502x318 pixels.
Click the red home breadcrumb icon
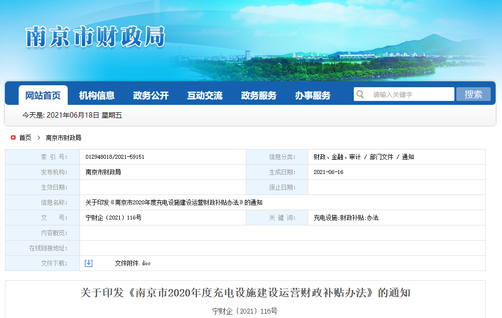(13, 138)
